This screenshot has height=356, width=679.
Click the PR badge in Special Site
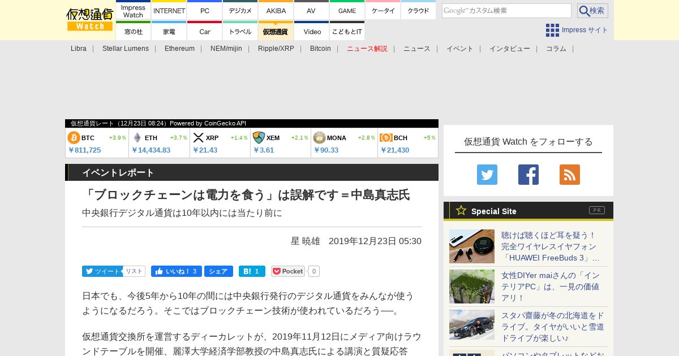point(597,210)
